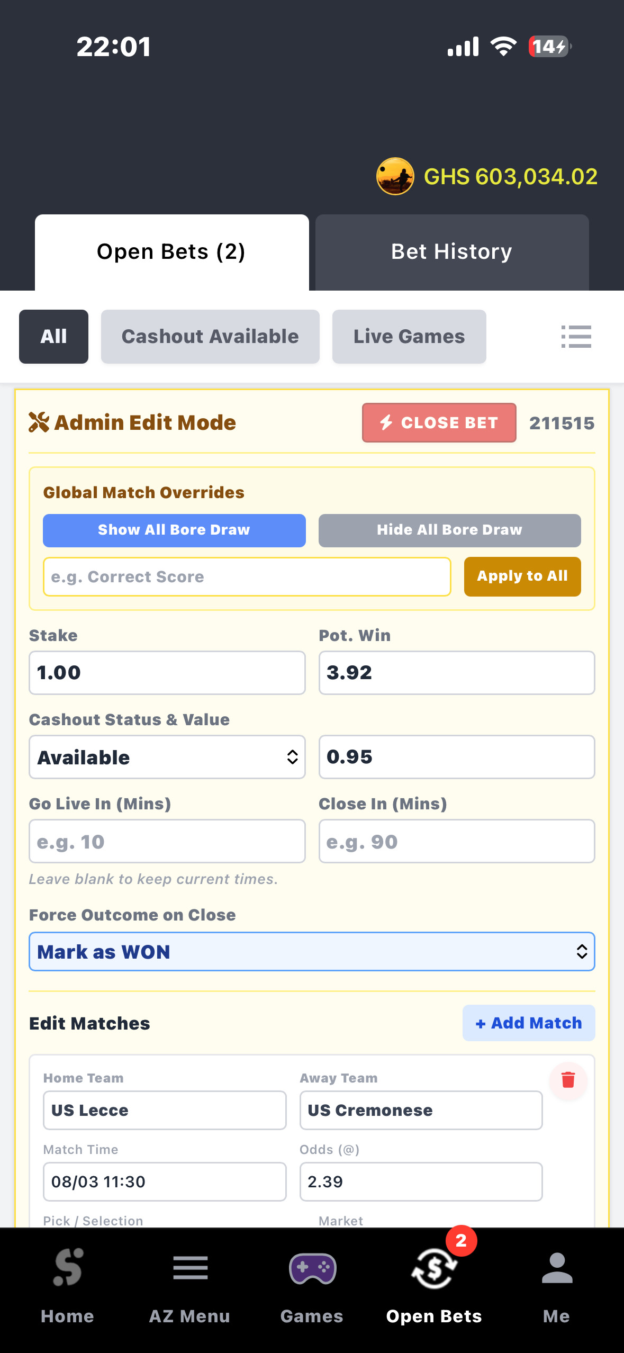Filter by Live Games
Image resolution: width=624 pixels, height=1353 pixels.
tap(409, 337)
